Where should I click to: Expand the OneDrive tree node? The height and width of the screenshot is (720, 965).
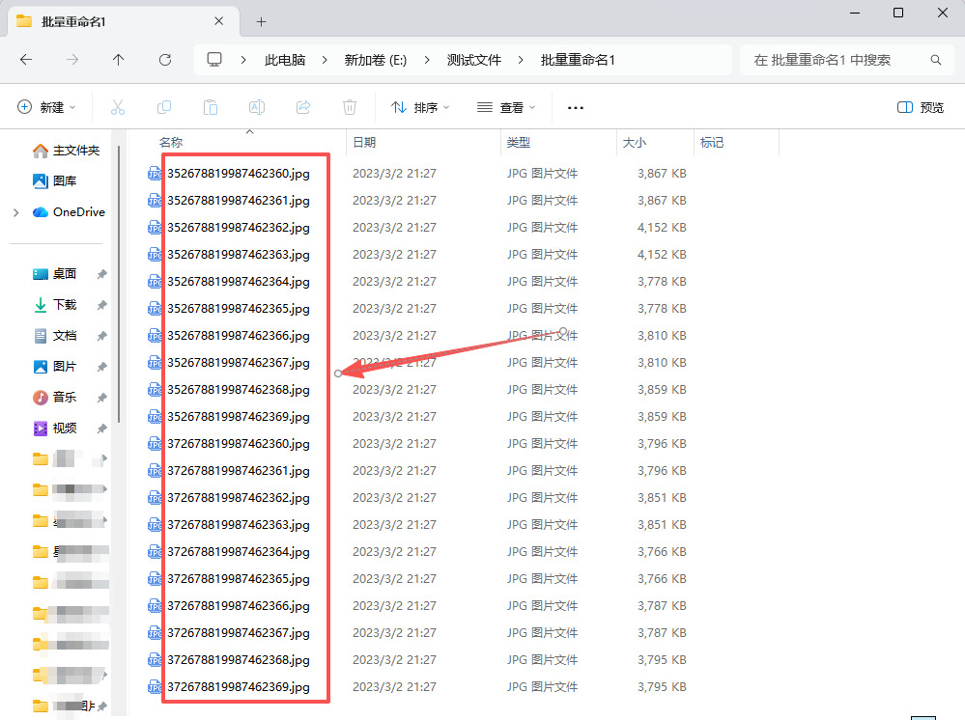(x=16, y=212)
